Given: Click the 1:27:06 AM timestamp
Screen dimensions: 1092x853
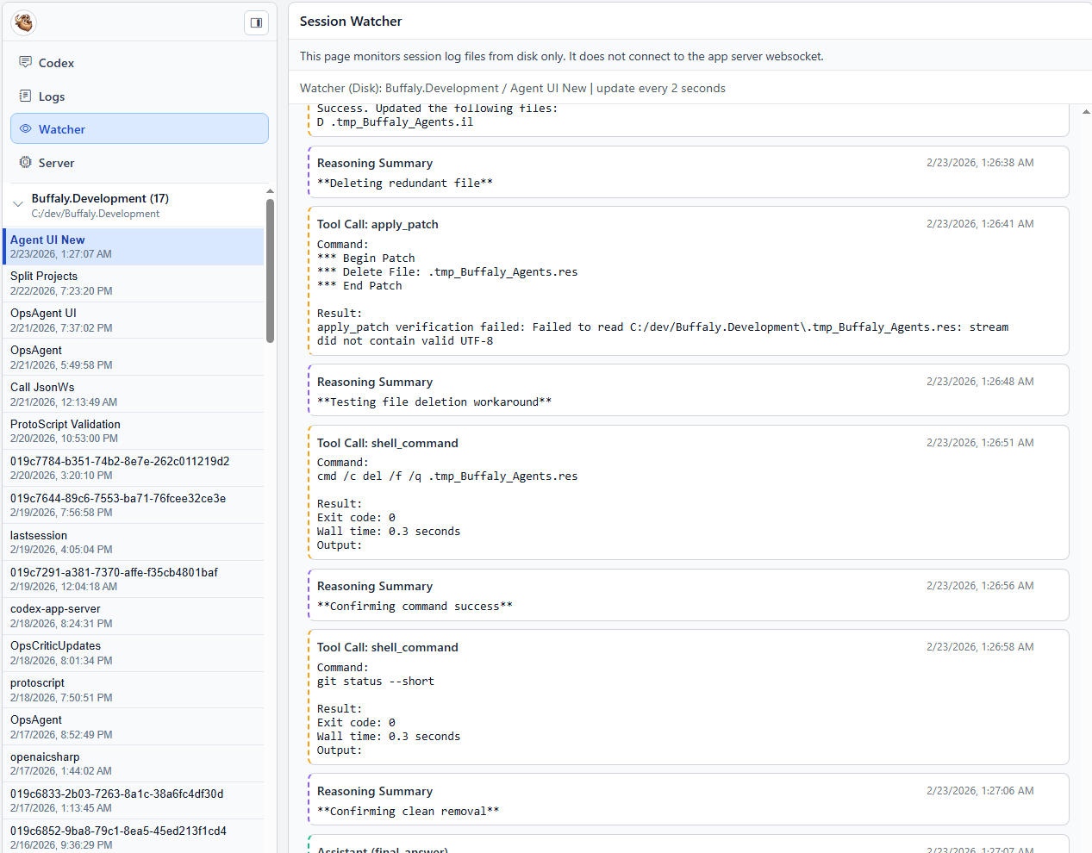Looking at the screenshot, I should coord(980,791).
